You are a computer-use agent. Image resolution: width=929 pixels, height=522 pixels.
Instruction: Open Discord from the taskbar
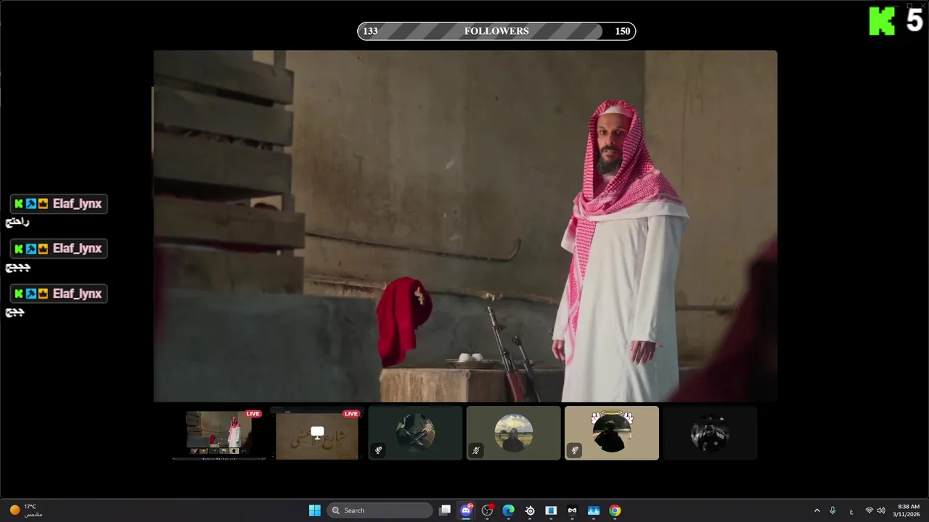click(466, 510)
